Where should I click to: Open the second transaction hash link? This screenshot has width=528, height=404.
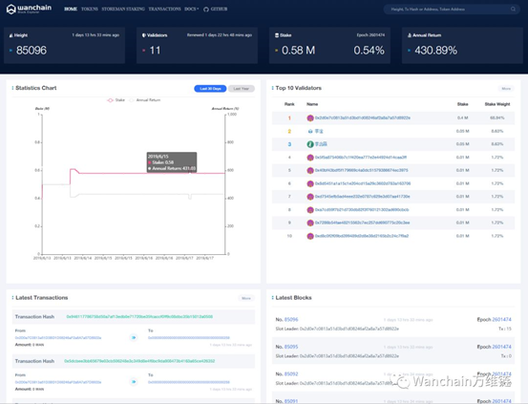(x=139, y=361)
